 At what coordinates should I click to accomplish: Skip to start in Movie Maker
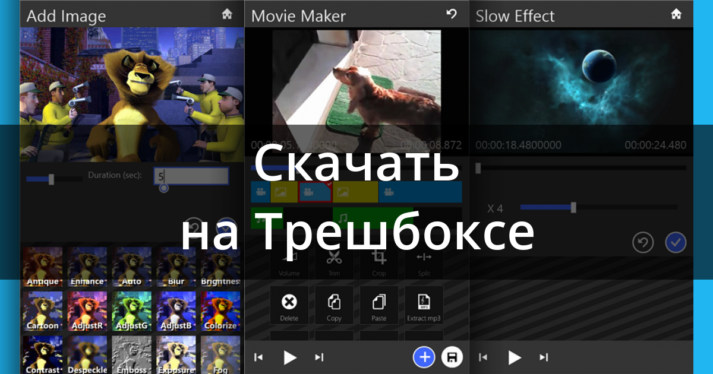pyautogui.click(x=258, y=357)
